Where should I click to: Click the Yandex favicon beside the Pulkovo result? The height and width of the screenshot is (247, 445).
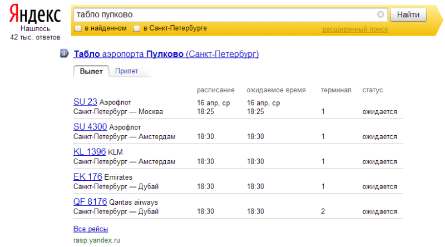point(65,54)
